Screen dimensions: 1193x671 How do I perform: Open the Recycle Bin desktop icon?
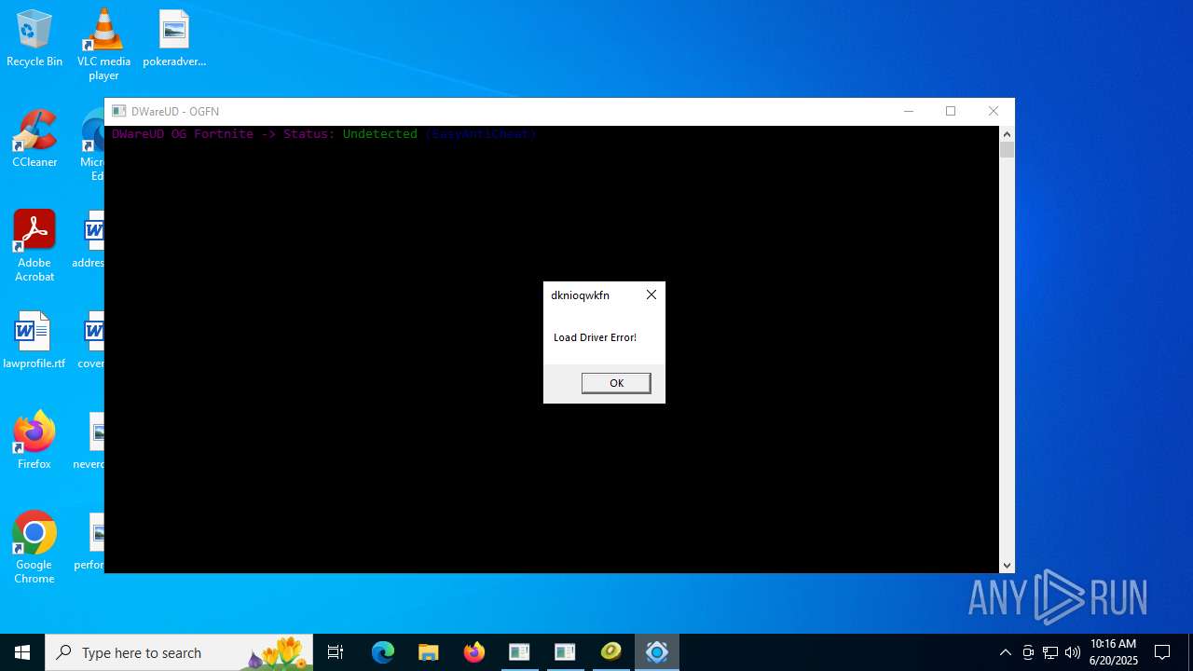tap(34, 38)
